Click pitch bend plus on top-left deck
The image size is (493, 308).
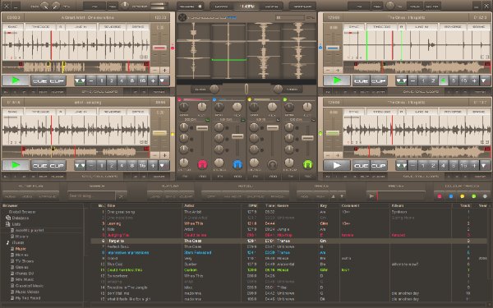click(x=164, y=70)
